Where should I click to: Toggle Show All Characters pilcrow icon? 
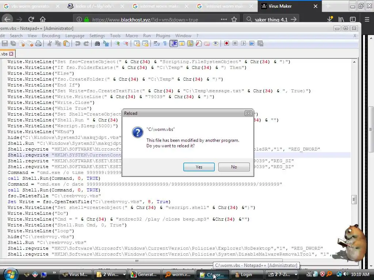[165, 44]
